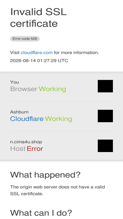Click the red Error status text
The width and height of the screenshot is (123, 219).
tap(35, 149)
